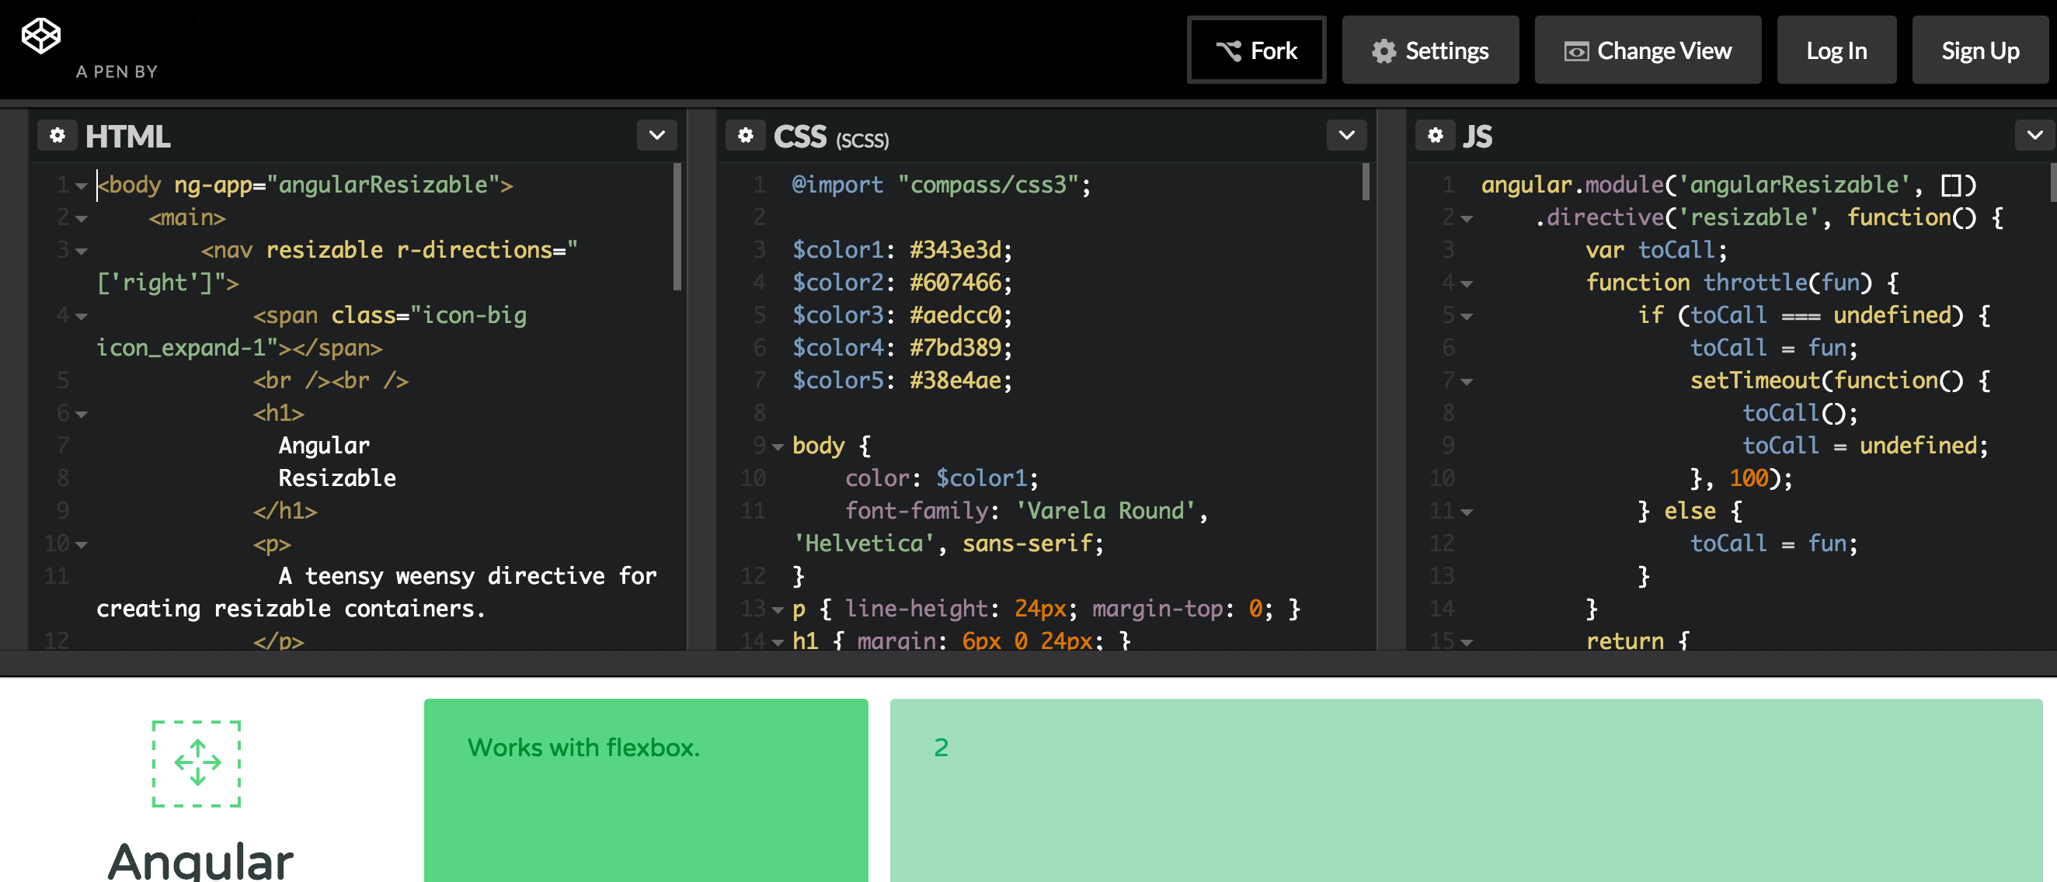Viewport: 2057px width, 882px height.
Task: Collapse JS line 15 return fold arrow
Action: point(1466,643)
